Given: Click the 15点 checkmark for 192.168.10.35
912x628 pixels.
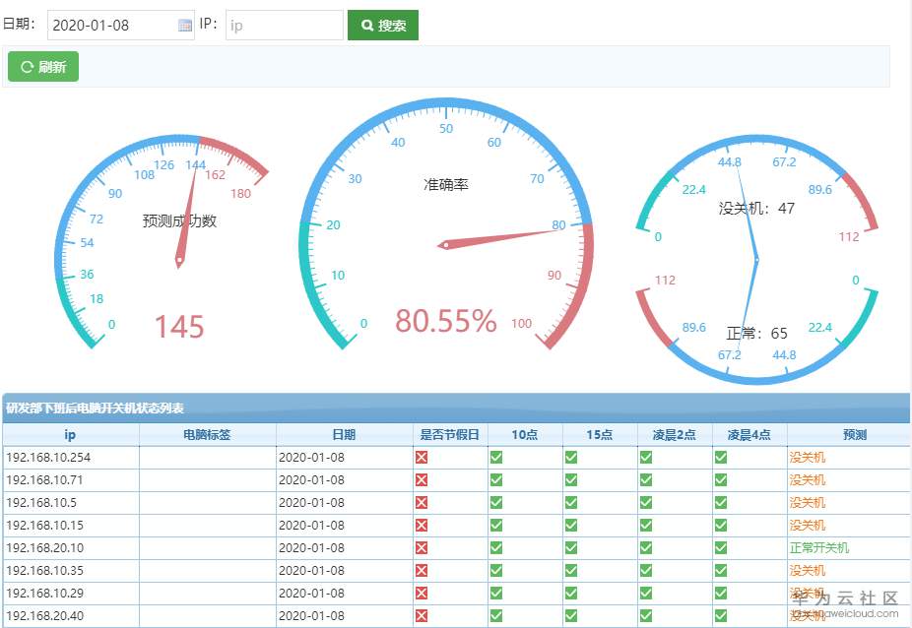Looking at the screenshot, I should 571,571.
